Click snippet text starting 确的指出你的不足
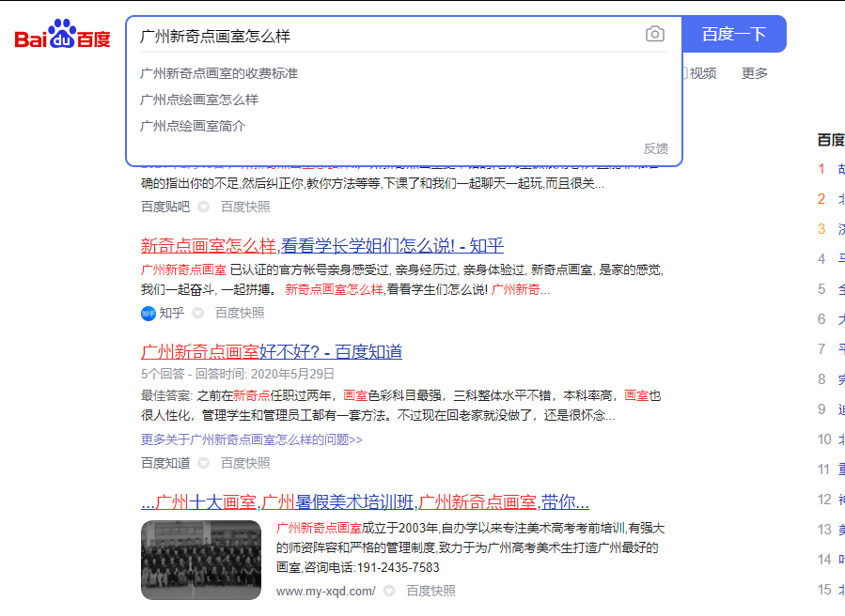Screen dimensions: 845x616 372,184
